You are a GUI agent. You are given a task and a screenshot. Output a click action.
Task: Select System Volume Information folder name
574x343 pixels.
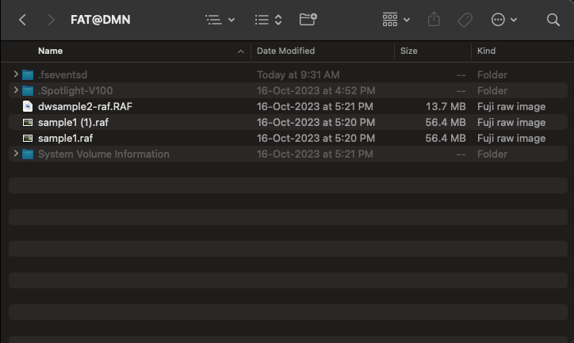pos(104,154)
